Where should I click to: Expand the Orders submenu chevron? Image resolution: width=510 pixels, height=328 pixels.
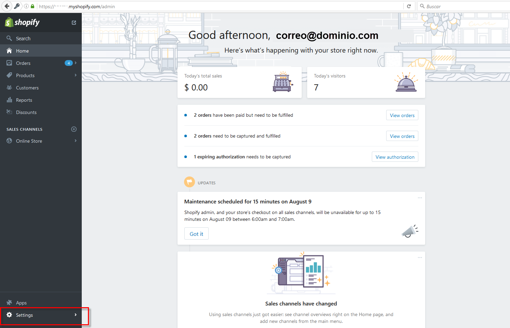pos(76,63)
